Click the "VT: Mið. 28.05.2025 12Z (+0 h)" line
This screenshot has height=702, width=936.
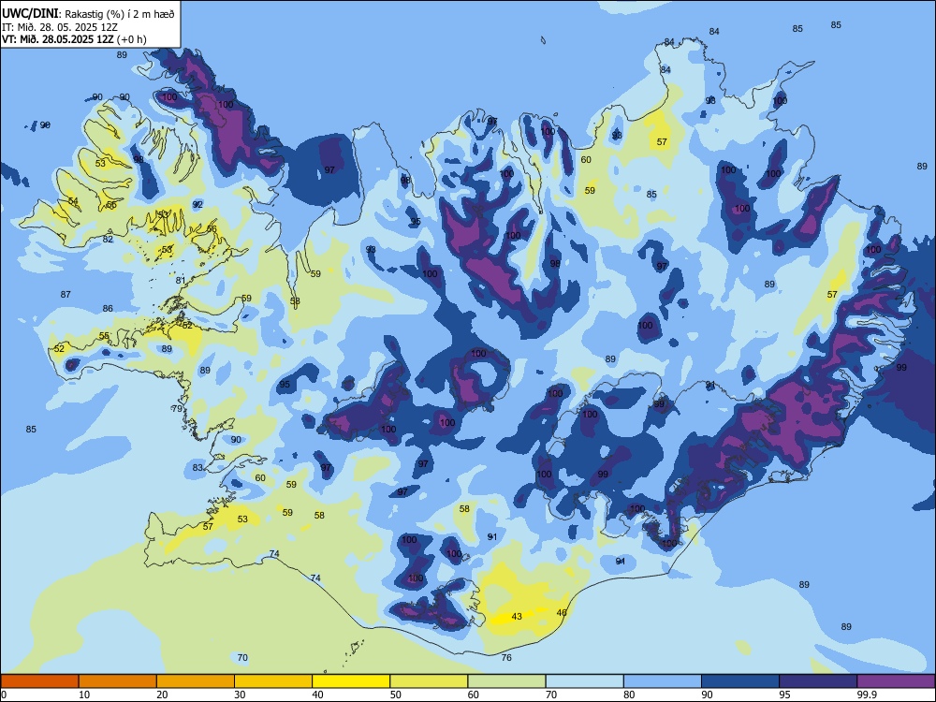74,39
